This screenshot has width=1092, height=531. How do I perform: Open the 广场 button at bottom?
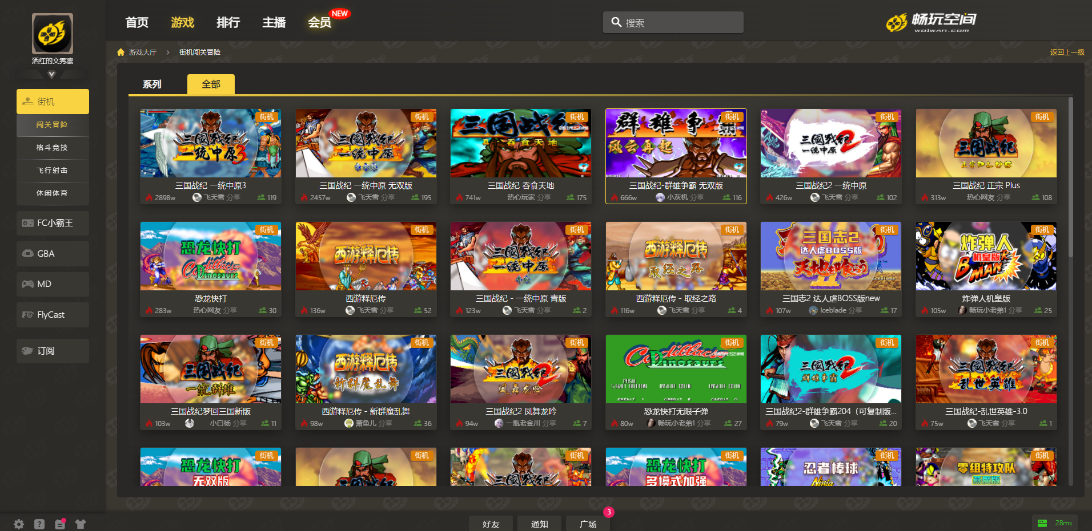pyautogui.click(x=588, y=524)
